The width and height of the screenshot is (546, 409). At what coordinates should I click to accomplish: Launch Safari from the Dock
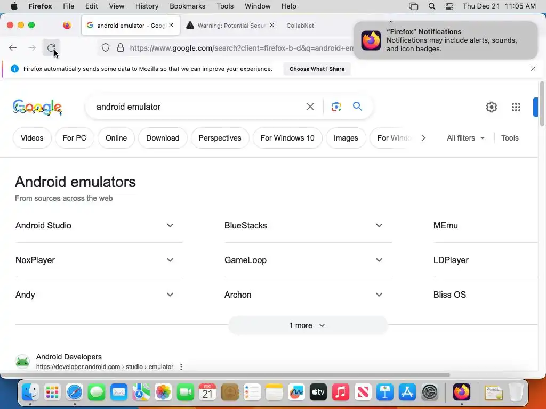point(75,392)
